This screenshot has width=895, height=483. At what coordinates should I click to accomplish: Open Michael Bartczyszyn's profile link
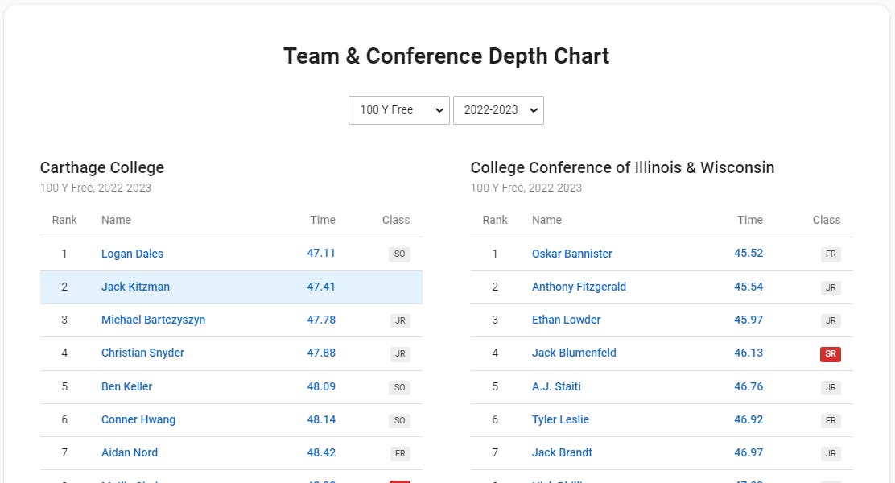(153, 320)
